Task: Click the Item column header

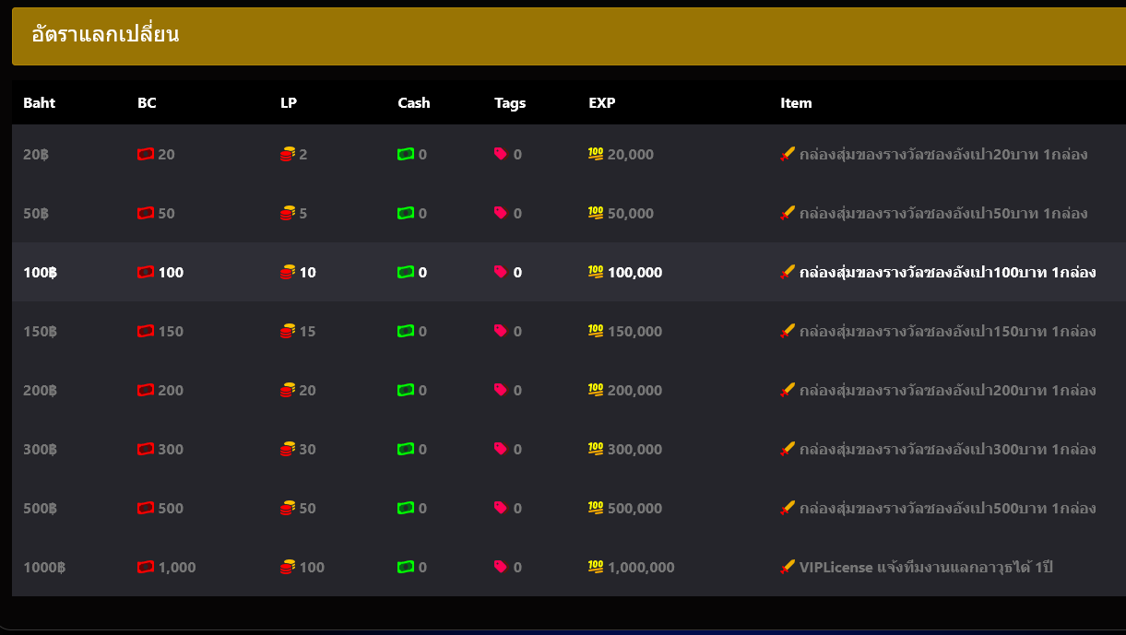Action: pos(796,103)
